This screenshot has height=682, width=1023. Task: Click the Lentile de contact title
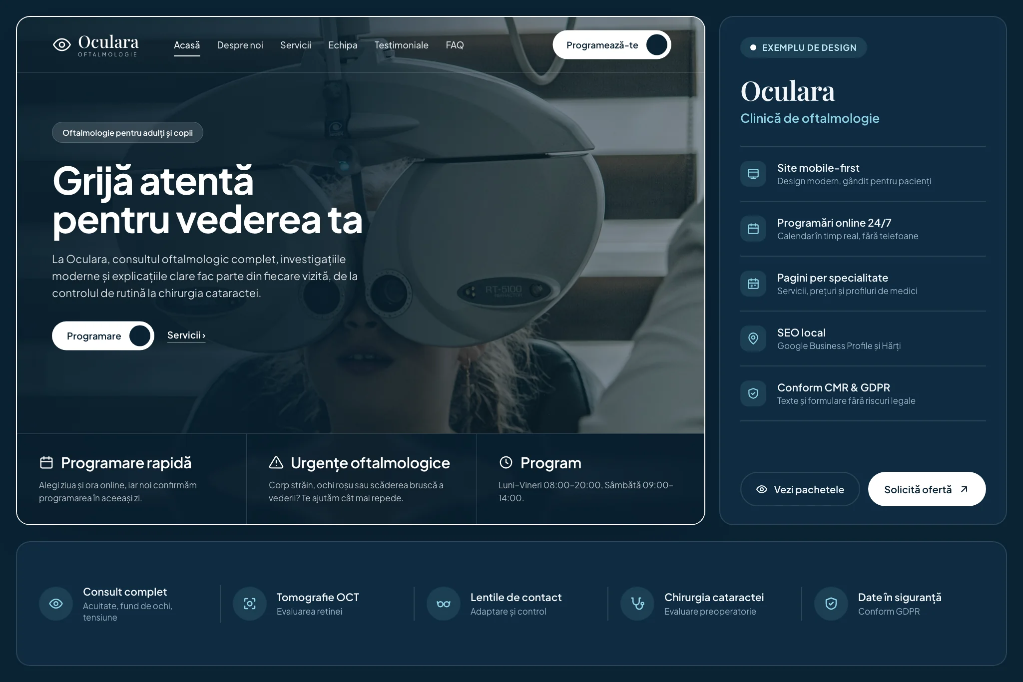coord(516,597)
